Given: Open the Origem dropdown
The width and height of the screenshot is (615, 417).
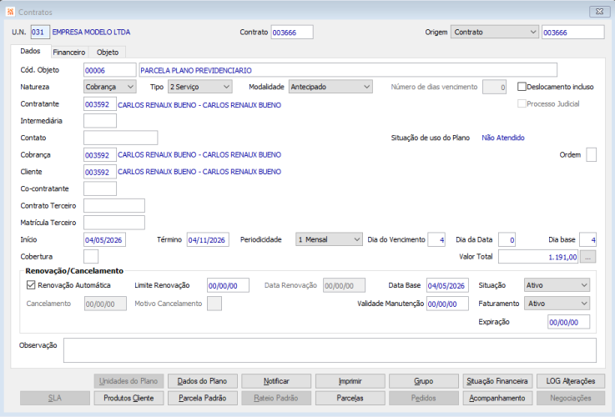Looking at the screenshot, I should point(494,33).
